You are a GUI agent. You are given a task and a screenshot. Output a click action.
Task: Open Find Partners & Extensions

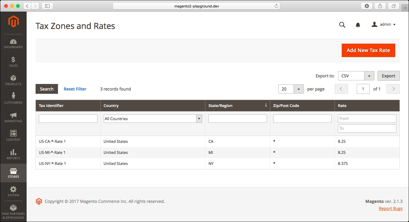[x=13, y=211]
